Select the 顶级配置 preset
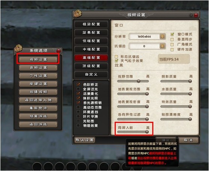 [91, 66]
